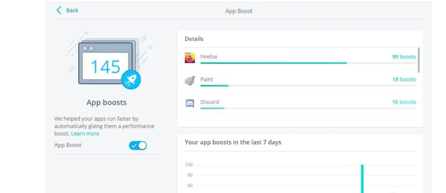Click the tall green bar in the chart
The height and width of the screenshot is (193, 446).
(x=362, y=179)
